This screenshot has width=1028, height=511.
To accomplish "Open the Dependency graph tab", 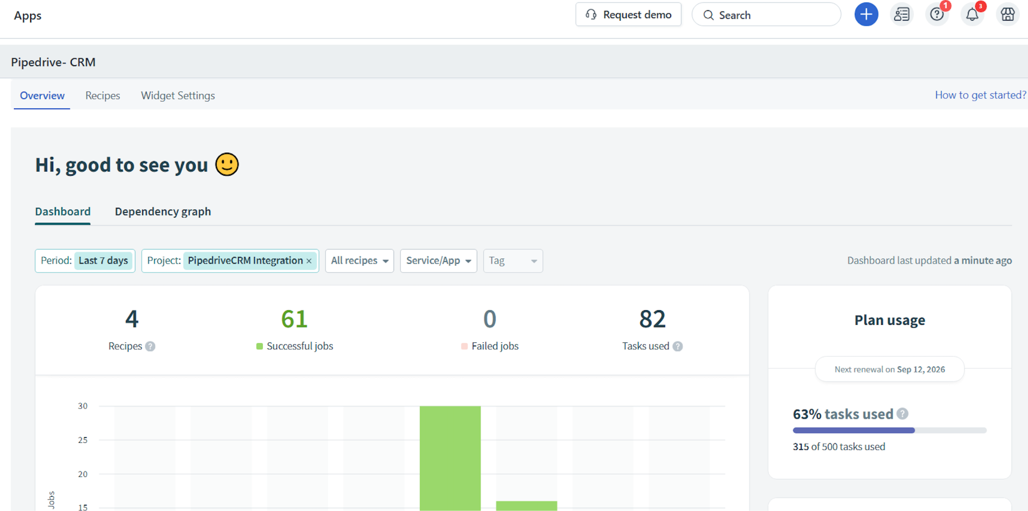I will pyautogui.click(x=163, y=211).
